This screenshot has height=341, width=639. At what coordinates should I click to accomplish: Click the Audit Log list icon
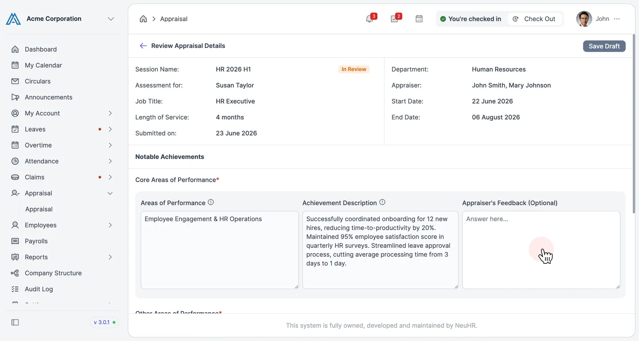15,289
